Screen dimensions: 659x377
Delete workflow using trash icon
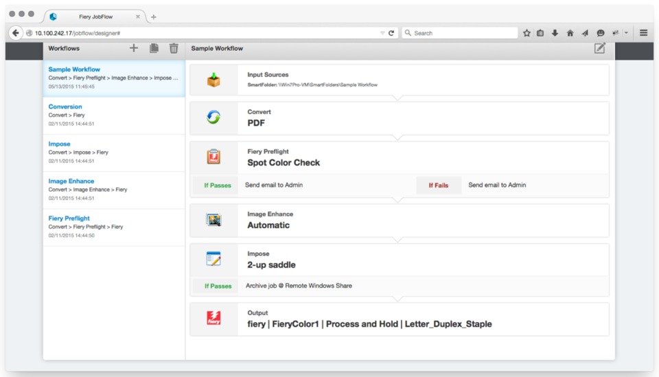tap(174, 48)
